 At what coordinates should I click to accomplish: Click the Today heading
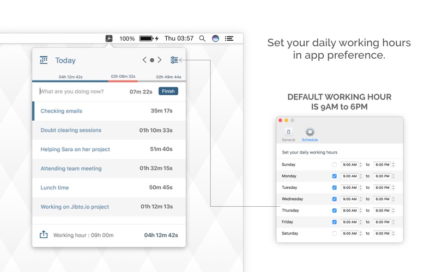click(x=65, y=60)
